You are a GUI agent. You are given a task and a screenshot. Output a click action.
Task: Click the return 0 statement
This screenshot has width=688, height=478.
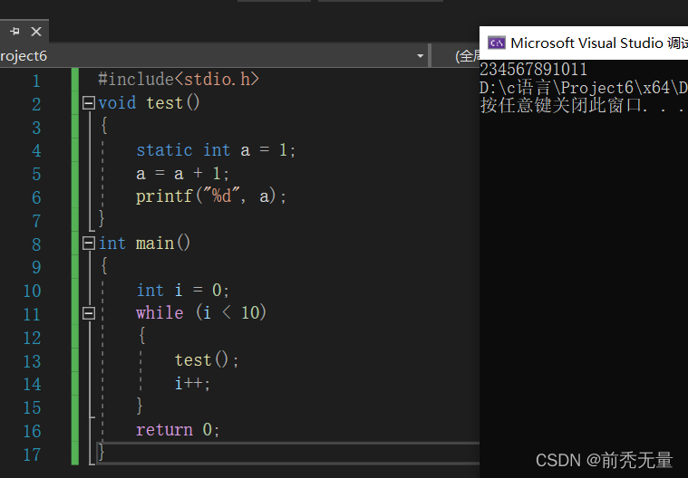[178, 430]
